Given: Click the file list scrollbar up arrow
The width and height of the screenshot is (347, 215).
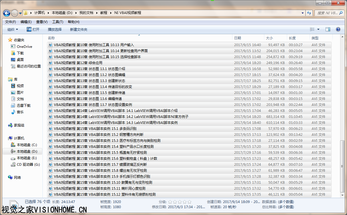Looking at the screenshot, I should pyautogui.click(x=342, y=37).
